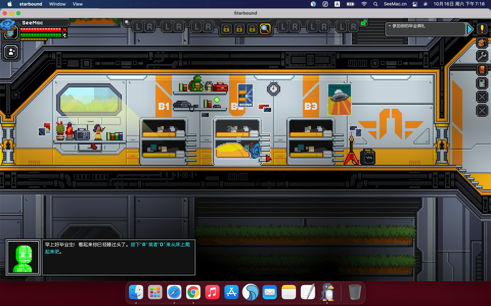Open App Store from the Dock
Viewport: 491px width, 306px height.
232,292
